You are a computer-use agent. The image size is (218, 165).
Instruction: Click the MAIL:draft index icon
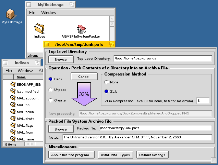coord(13,118)
